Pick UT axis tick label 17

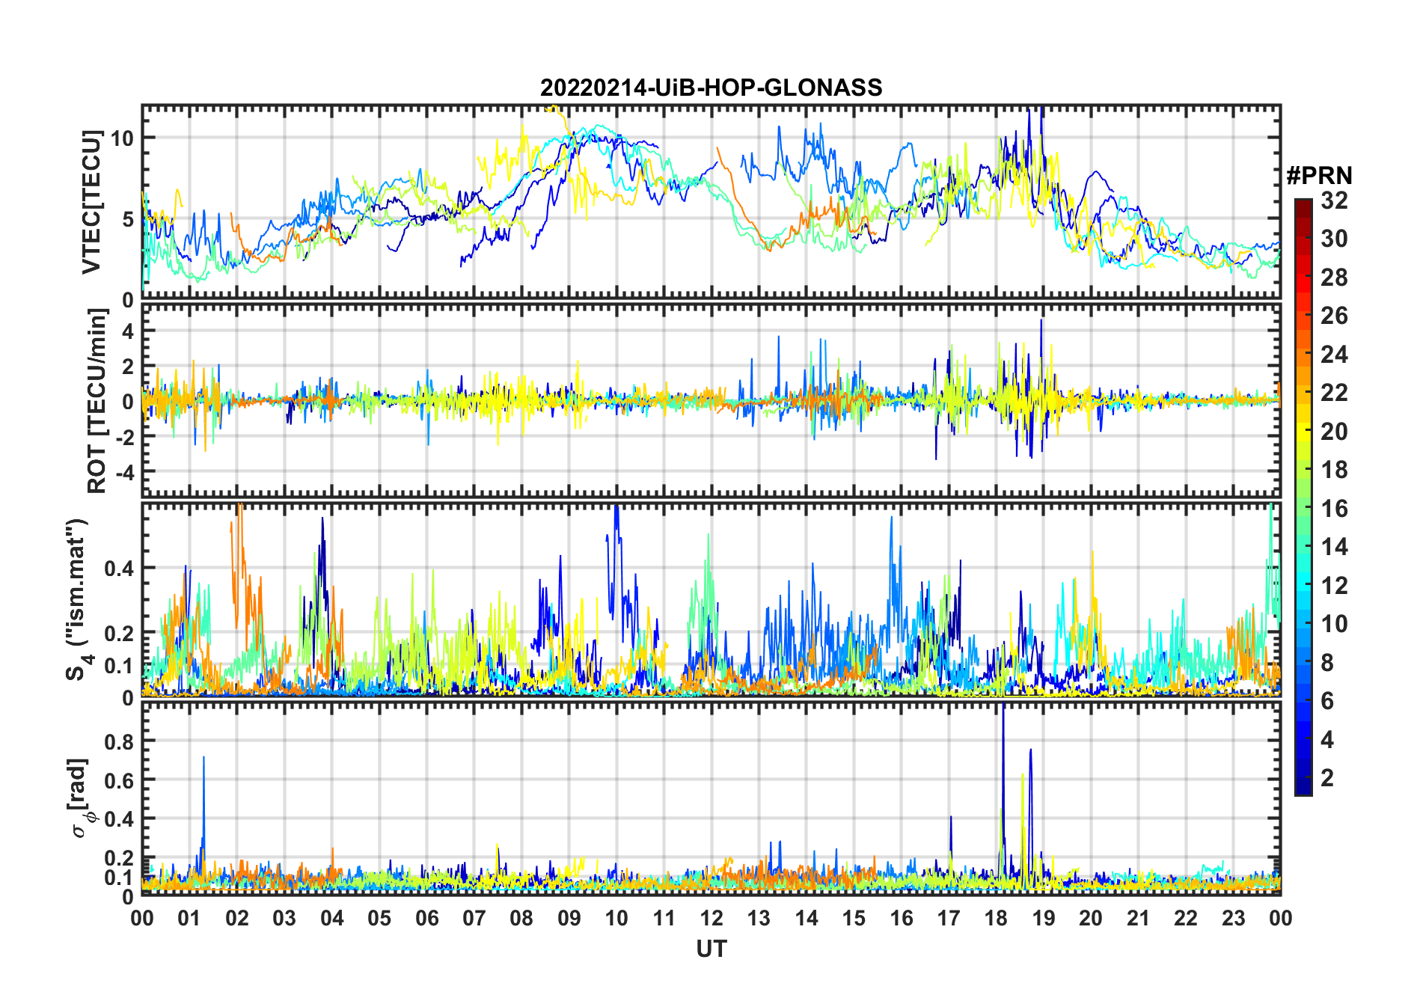[949, 918]
